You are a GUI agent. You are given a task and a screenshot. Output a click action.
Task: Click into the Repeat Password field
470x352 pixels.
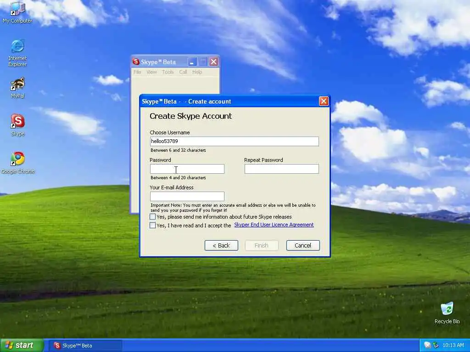pos(281,169)
